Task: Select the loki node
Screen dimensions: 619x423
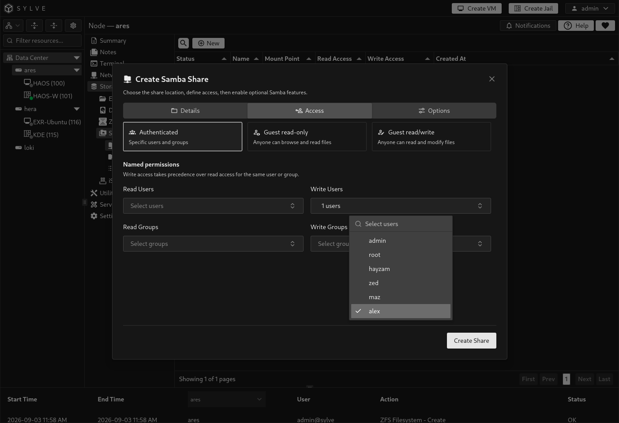Action: click(25, 148)
